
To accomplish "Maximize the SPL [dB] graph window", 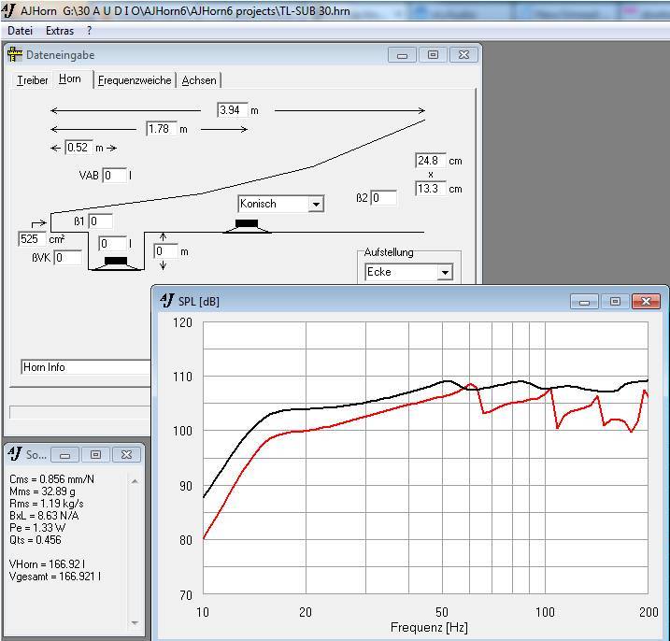I will coord(615,301).
